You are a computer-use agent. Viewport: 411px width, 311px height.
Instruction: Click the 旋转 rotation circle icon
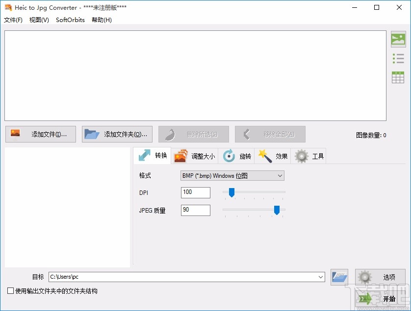(x=228, y=156)
